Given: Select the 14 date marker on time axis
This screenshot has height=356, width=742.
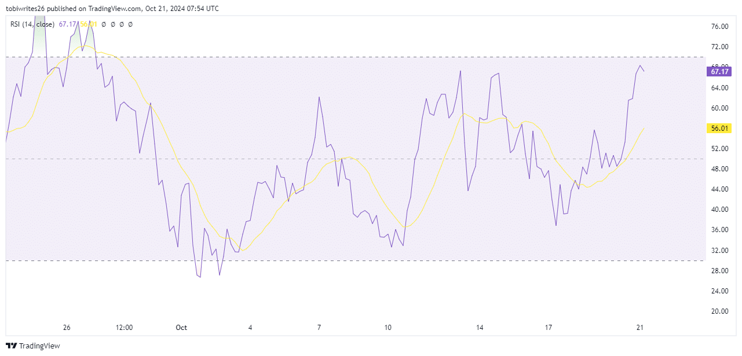Looking at the screenshot, I should click(x=480, y=328).
